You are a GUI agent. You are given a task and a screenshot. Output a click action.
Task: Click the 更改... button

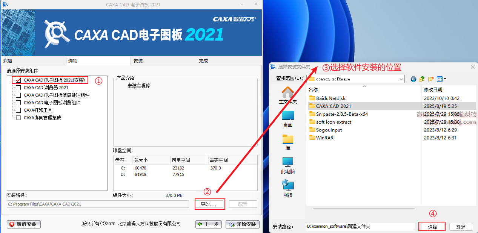coord(210,204)
